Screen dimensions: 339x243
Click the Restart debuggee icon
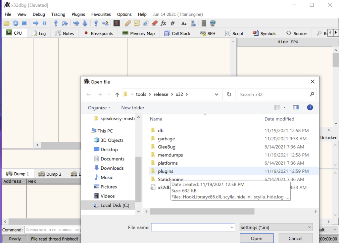[15, 23]
